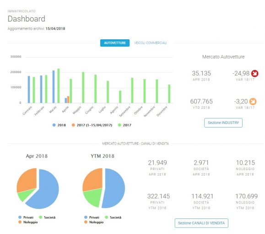This screenshot has height=234, width=265.
Task: Click the Mercato Autovetture heading
Action: pyautogui.click(x=223, y=57)
